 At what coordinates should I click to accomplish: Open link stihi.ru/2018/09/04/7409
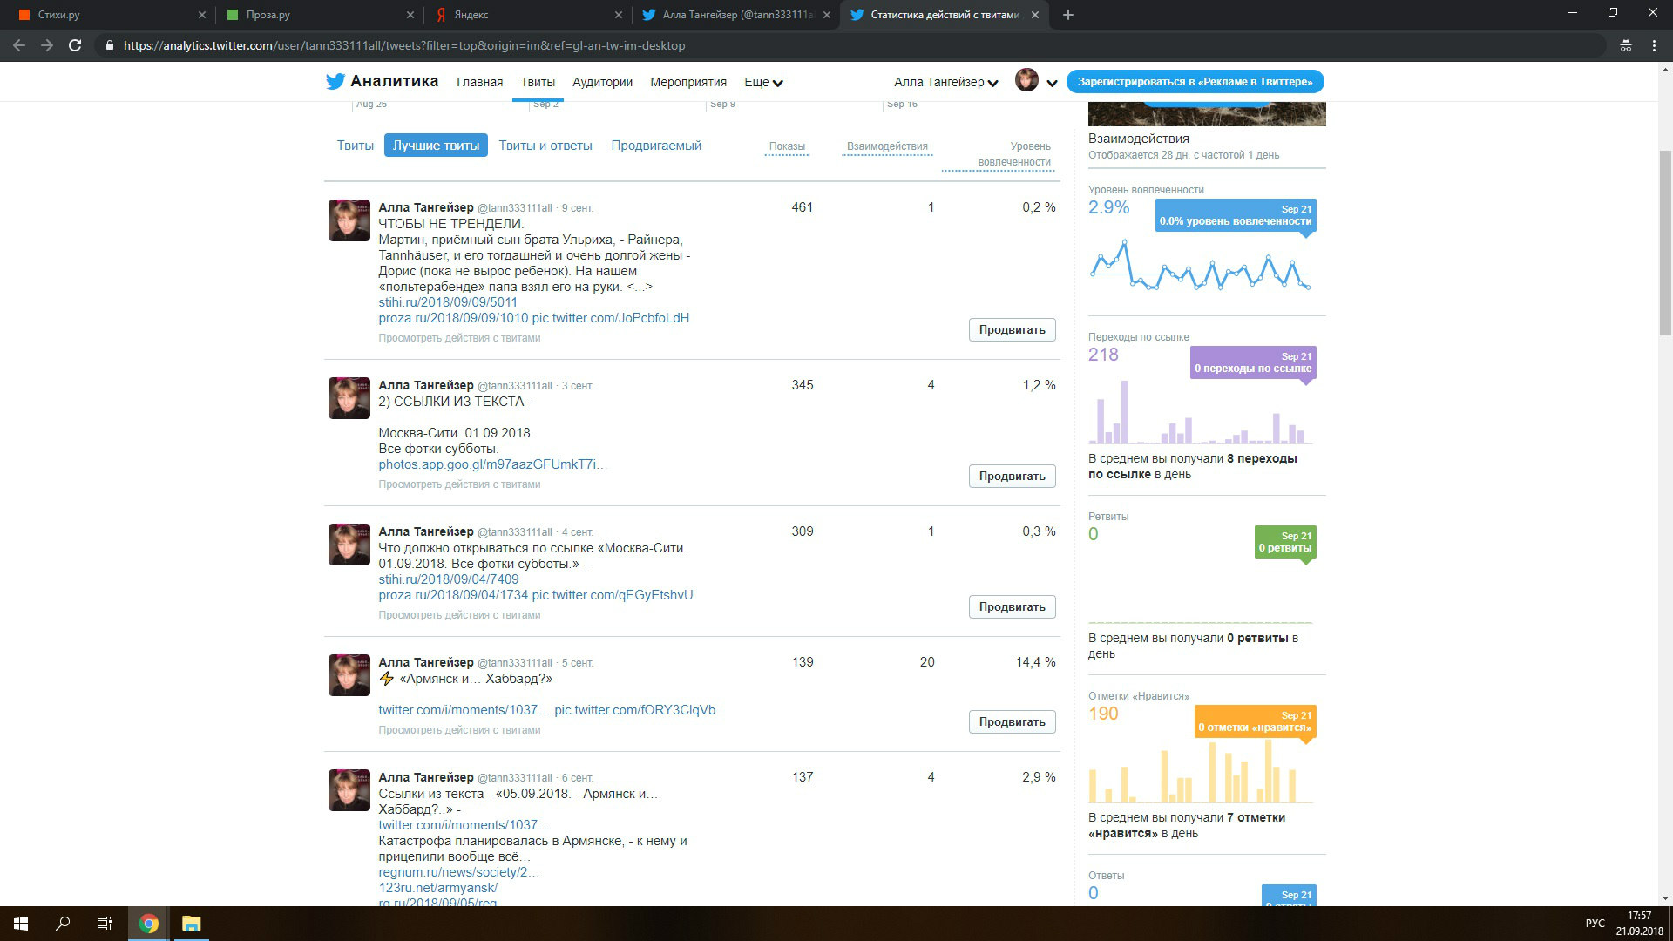[448, 579]
